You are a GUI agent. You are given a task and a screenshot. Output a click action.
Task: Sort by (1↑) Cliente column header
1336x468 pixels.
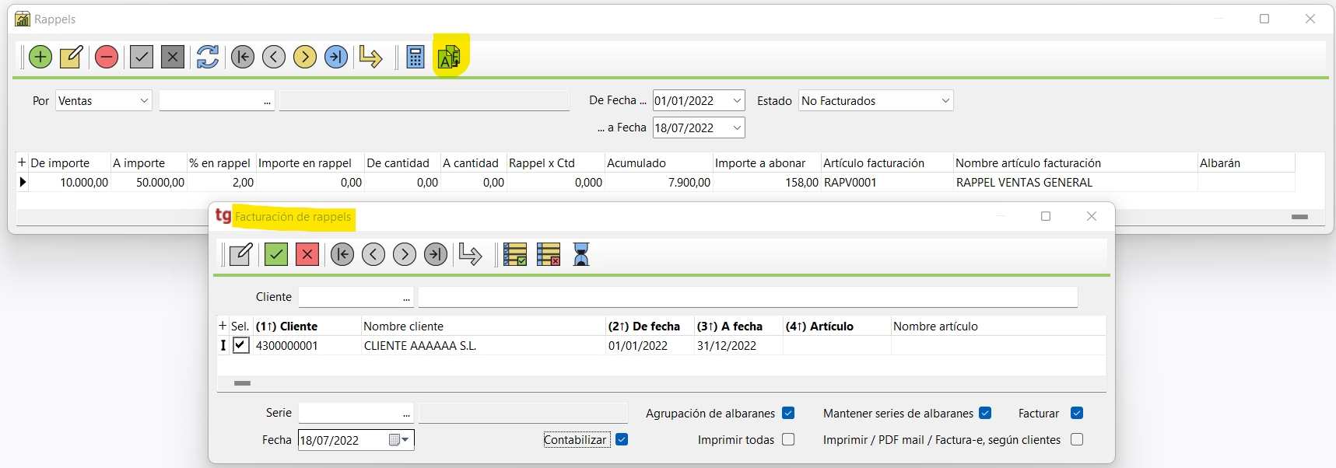click(x=307, y=326)
